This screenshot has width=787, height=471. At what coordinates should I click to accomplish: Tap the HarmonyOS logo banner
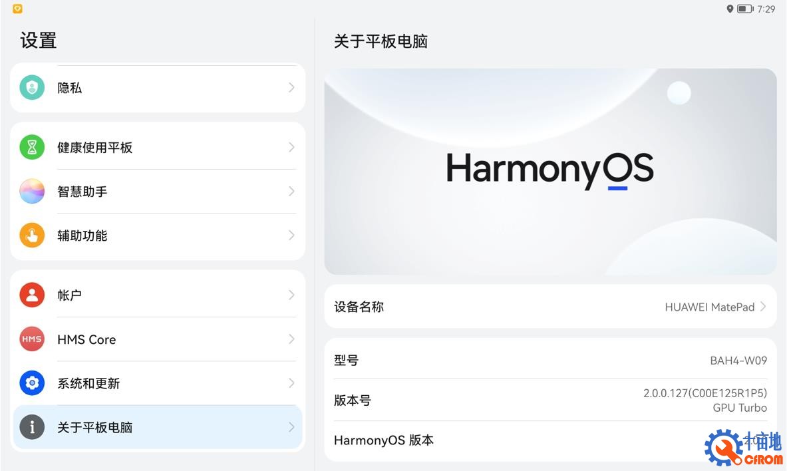551,171
